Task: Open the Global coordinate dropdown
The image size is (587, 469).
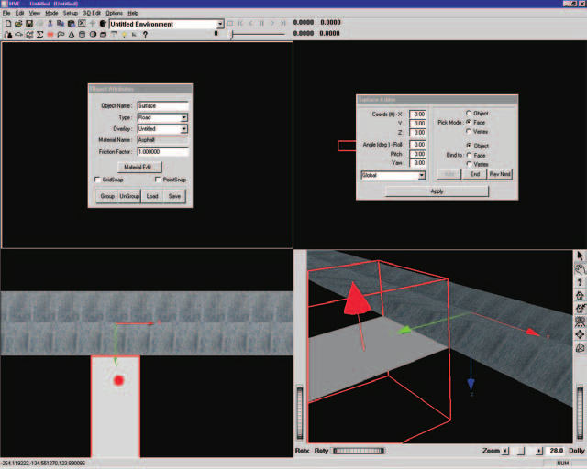Action: 422,175
